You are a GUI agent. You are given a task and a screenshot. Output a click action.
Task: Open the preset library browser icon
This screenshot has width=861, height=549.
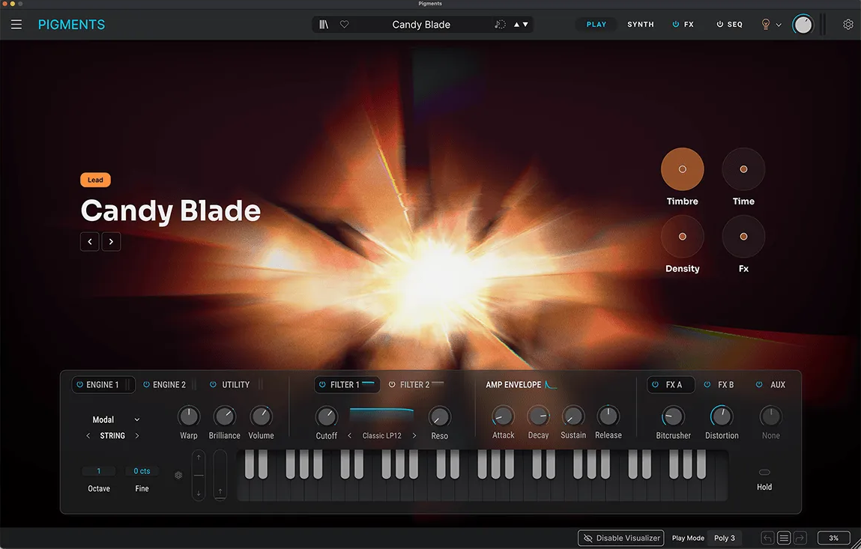tap(324, 25)
